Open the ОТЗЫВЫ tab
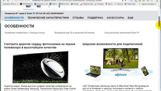The image size is (161, 91). tap(78, 18)
